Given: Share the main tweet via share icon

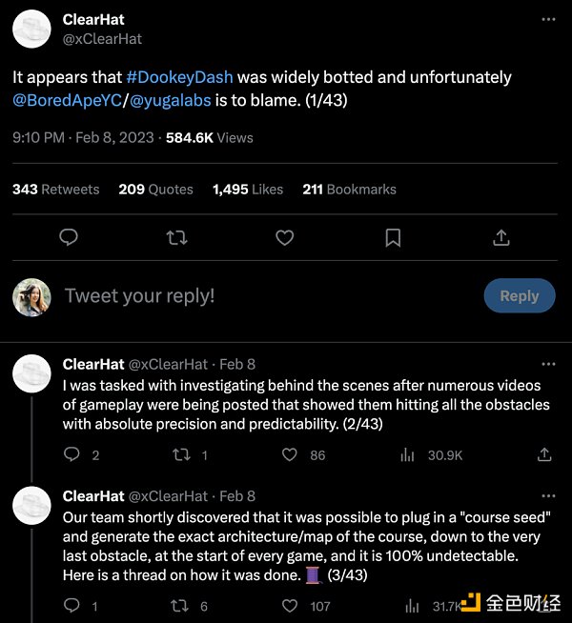Looking at the screenshot, I should pos(501,237).
